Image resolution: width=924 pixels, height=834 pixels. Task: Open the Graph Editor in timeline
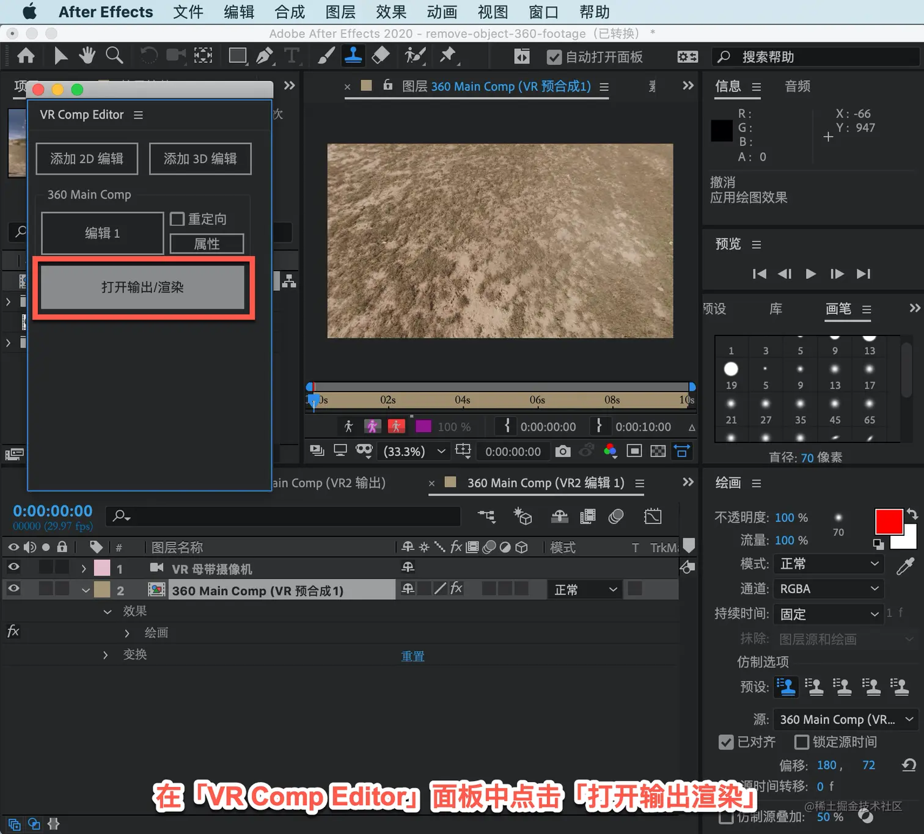(x=653, y=517)
